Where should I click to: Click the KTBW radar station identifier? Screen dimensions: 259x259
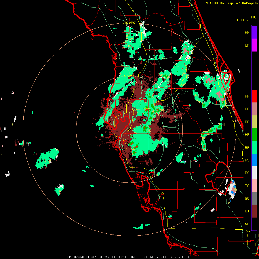coord(148,257)
